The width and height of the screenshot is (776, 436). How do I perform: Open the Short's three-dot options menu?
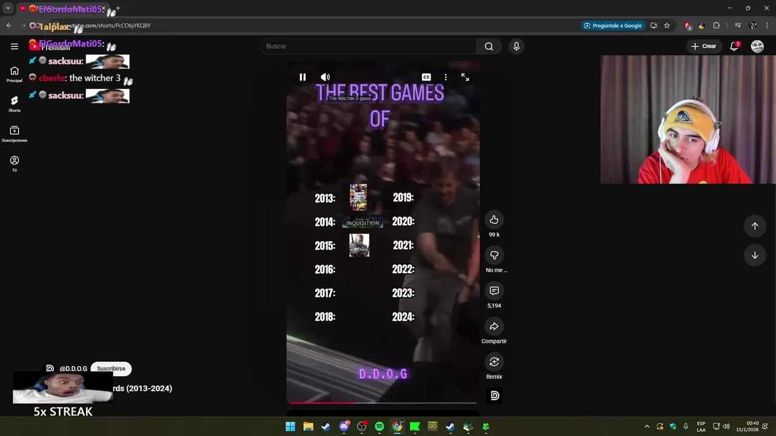[446, 77]
